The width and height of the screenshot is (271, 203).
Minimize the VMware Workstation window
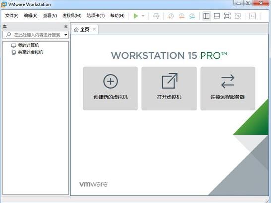tap(239, 3)
